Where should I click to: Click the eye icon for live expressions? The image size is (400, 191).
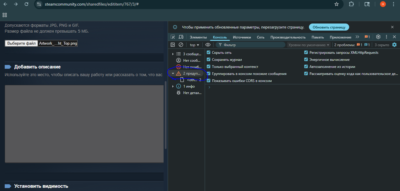click(x=208, y=45)
